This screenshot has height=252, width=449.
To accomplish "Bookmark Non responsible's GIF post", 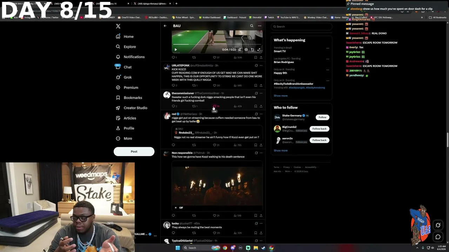I will point(255,216).
